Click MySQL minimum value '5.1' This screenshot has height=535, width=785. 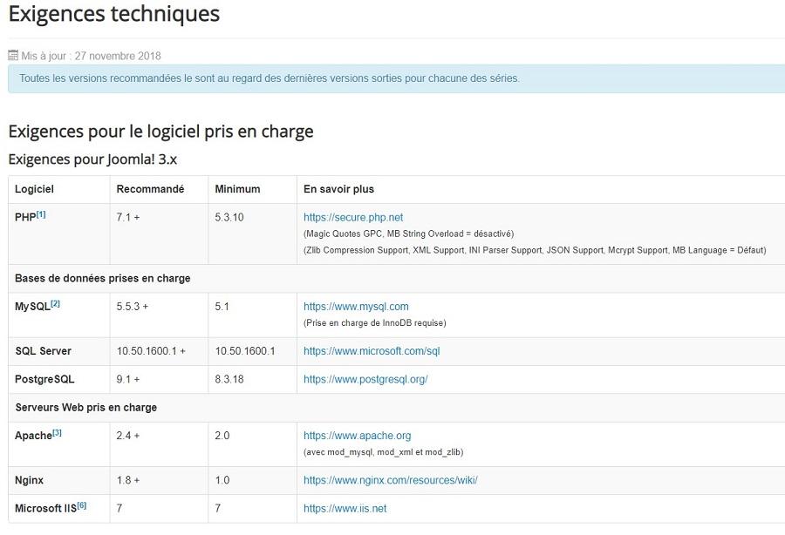[222, 307]
